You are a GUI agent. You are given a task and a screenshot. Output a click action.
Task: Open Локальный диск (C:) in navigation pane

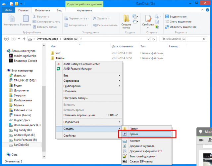25,125
